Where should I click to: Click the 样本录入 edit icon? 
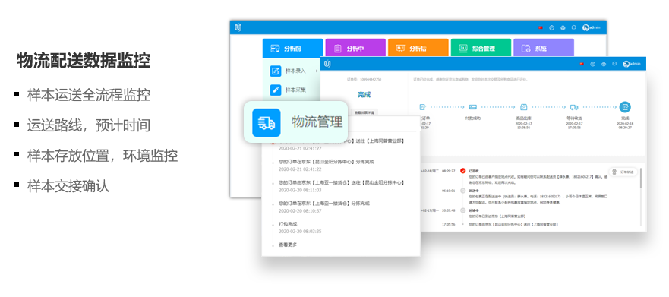point(276,71)
